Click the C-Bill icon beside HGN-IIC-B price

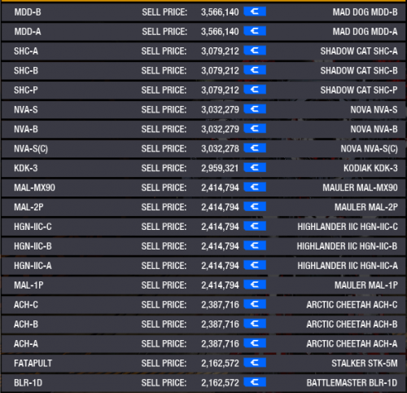coord(255,246)
